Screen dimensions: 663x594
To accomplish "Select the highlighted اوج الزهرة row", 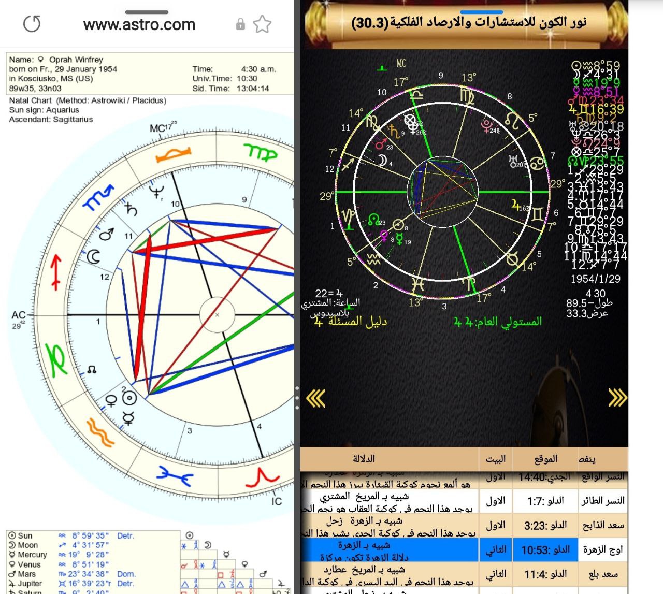I will 464,549.
